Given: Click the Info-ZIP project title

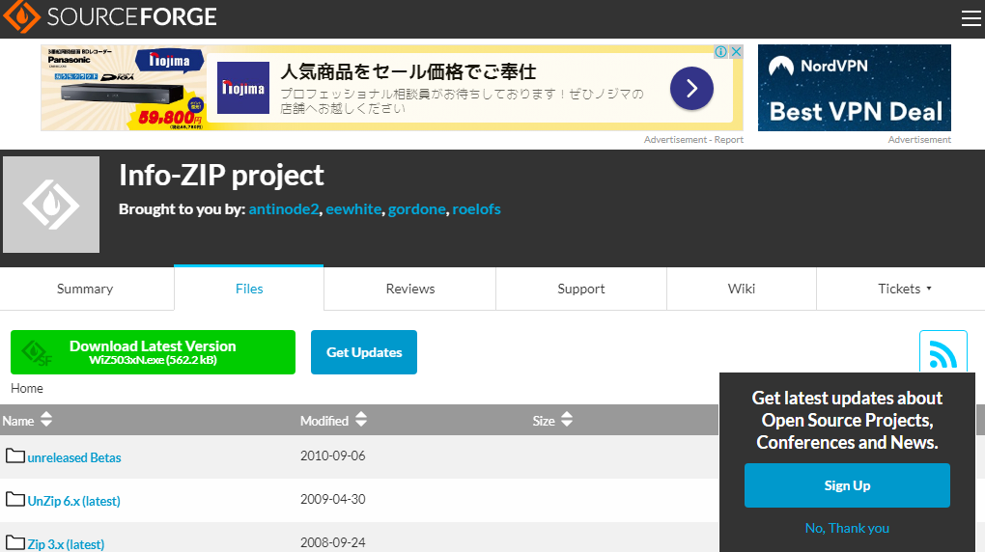Looking at the screenshot, I should (x=221, y=176).
